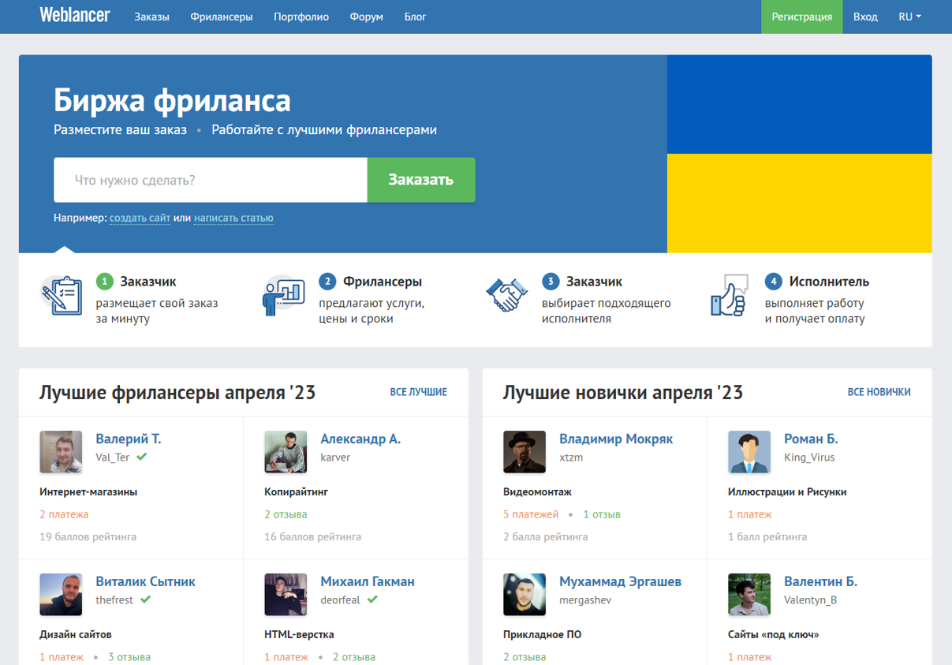This screenshot has height=665, width=952.
Task: Open Мухаммад Эргашев avatar photo
Action: point(525,595)
